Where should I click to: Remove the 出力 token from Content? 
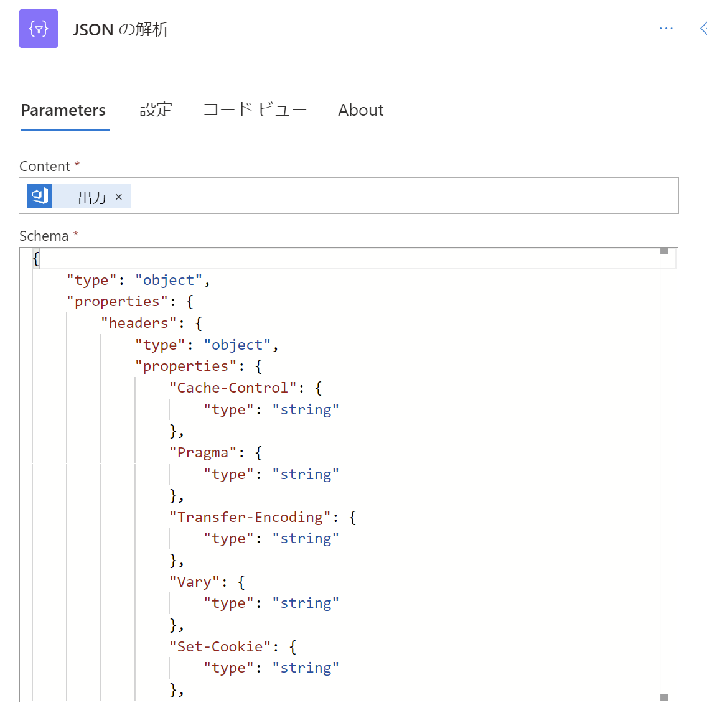point(119,197)
